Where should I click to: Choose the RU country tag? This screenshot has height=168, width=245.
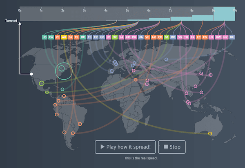click(x=232, y=37)
